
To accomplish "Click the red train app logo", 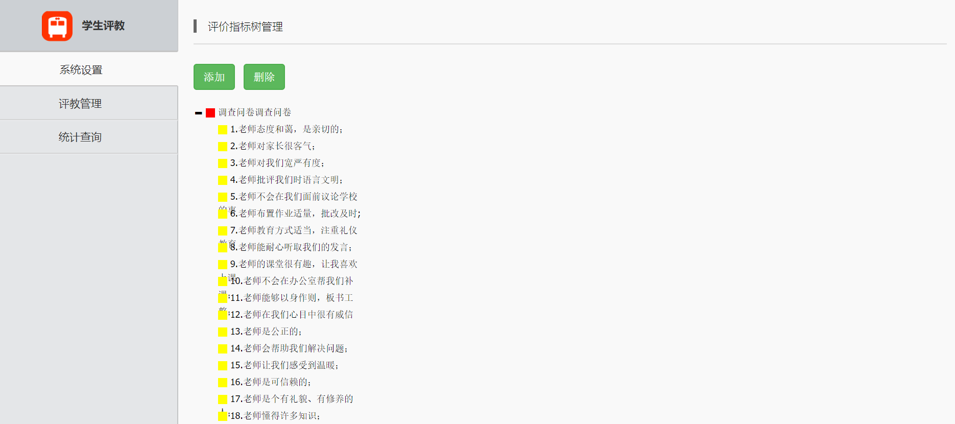I will tap(57, 26).
